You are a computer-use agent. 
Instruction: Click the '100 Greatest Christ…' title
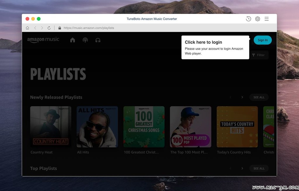(141, 152)
